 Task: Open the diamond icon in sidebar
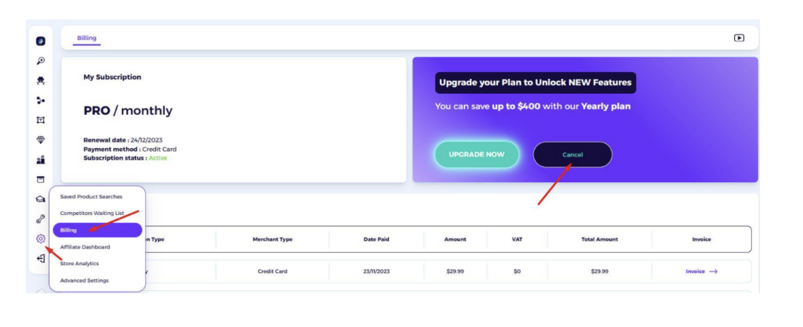pos(41,140)
